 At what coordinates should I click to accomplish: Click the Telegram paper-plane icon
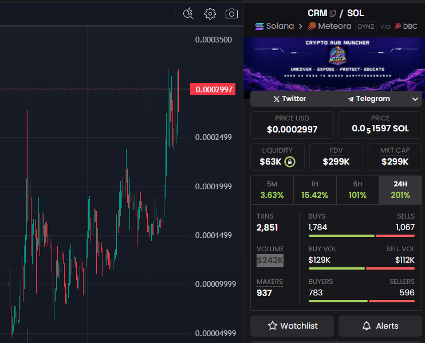click(351, 99)
